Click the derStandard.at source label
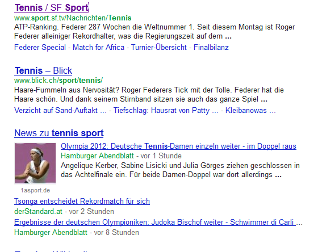Image resolution: width=318 pixels, height=252 pixels. [x=38, y=212]
